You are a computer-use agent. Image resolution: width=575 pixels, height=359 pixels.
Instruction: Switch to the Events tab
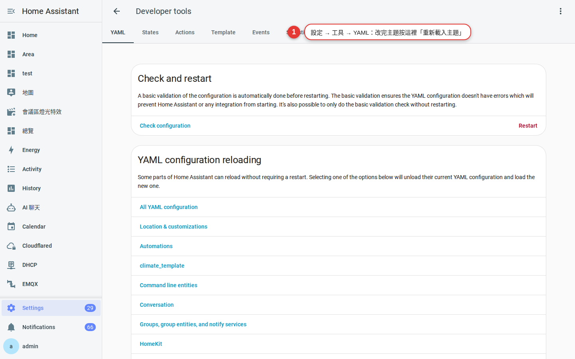point(261,32)
